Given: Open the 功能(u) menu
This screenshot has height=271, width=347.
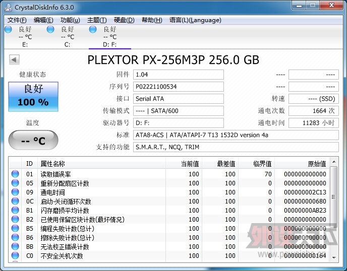Looking at the screenshot, I should [x=70, y=20].
